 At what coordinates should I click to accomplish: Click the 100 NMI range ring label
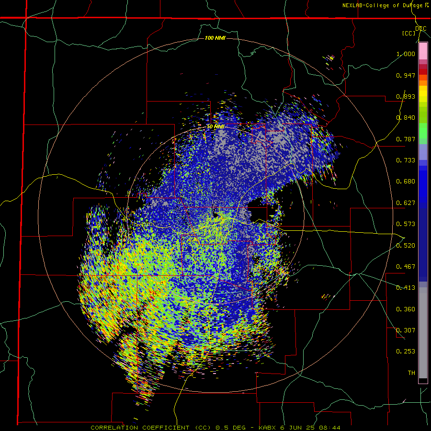pos(215,38)
